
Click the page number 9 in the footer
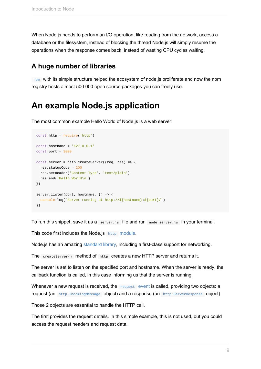[x=228, y=350]
